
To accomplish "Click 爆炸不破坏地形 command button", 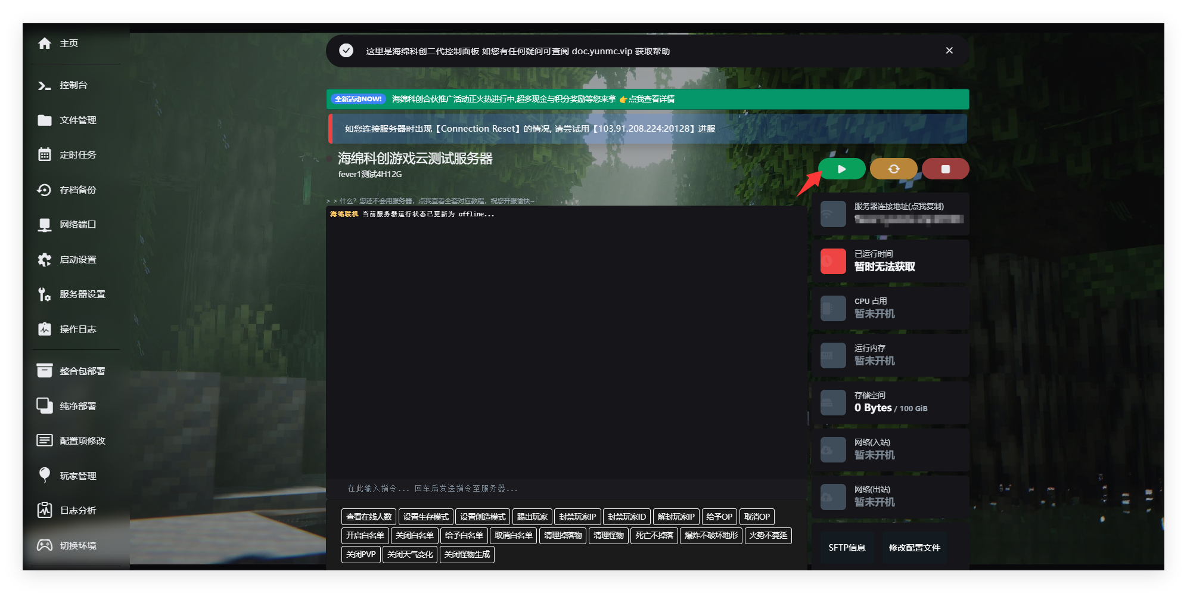I will point(711,535).
